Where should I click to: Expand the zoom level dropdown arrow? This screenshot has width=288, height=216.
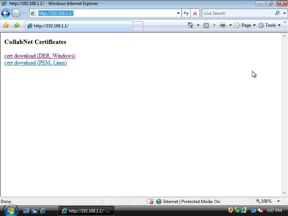[x=278, y=201]
